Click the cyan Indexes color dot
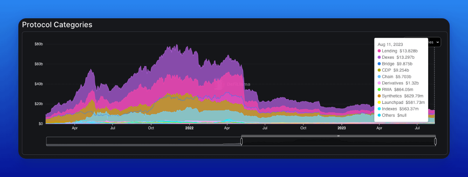This screenshot has height=177, width=468. tap(379, 109)
